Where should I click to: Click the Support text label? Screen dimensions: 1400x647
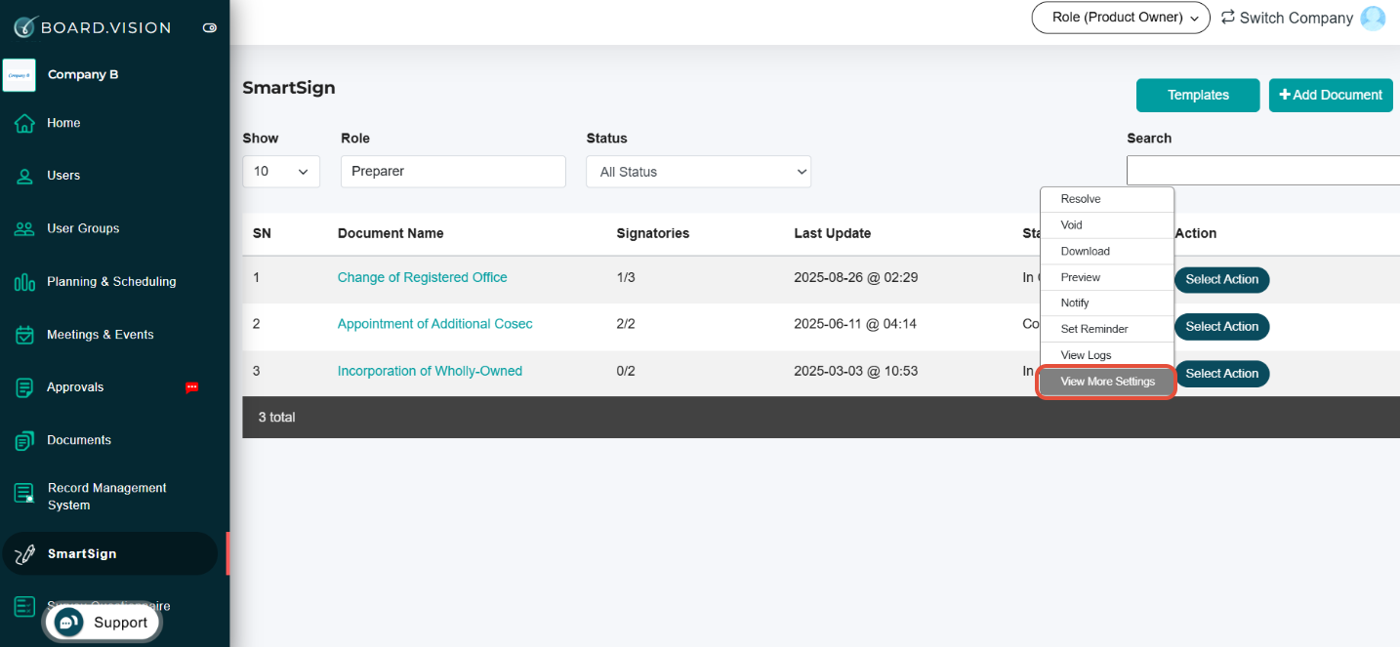(x=121, y=623)
